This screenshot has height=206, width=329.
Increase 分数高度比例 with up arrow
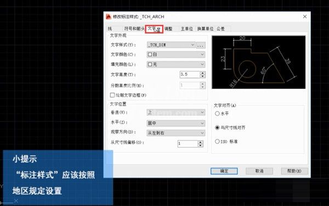pyautogui.click(x=202, y=83)
